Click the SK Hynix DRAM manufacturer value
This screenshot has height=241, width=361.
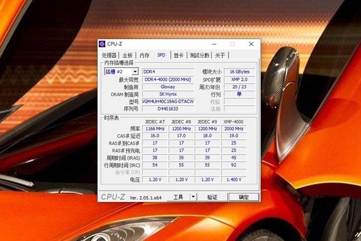(x=168, y=94)
